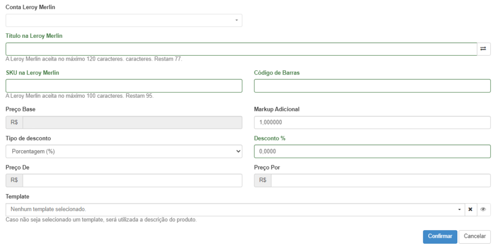
Task: Select the Código de Barras field
Action: (x=372, y=86)
